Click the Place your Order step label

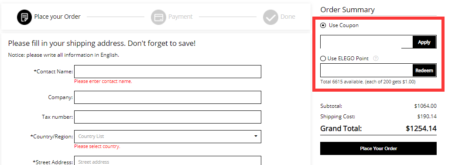58,17
